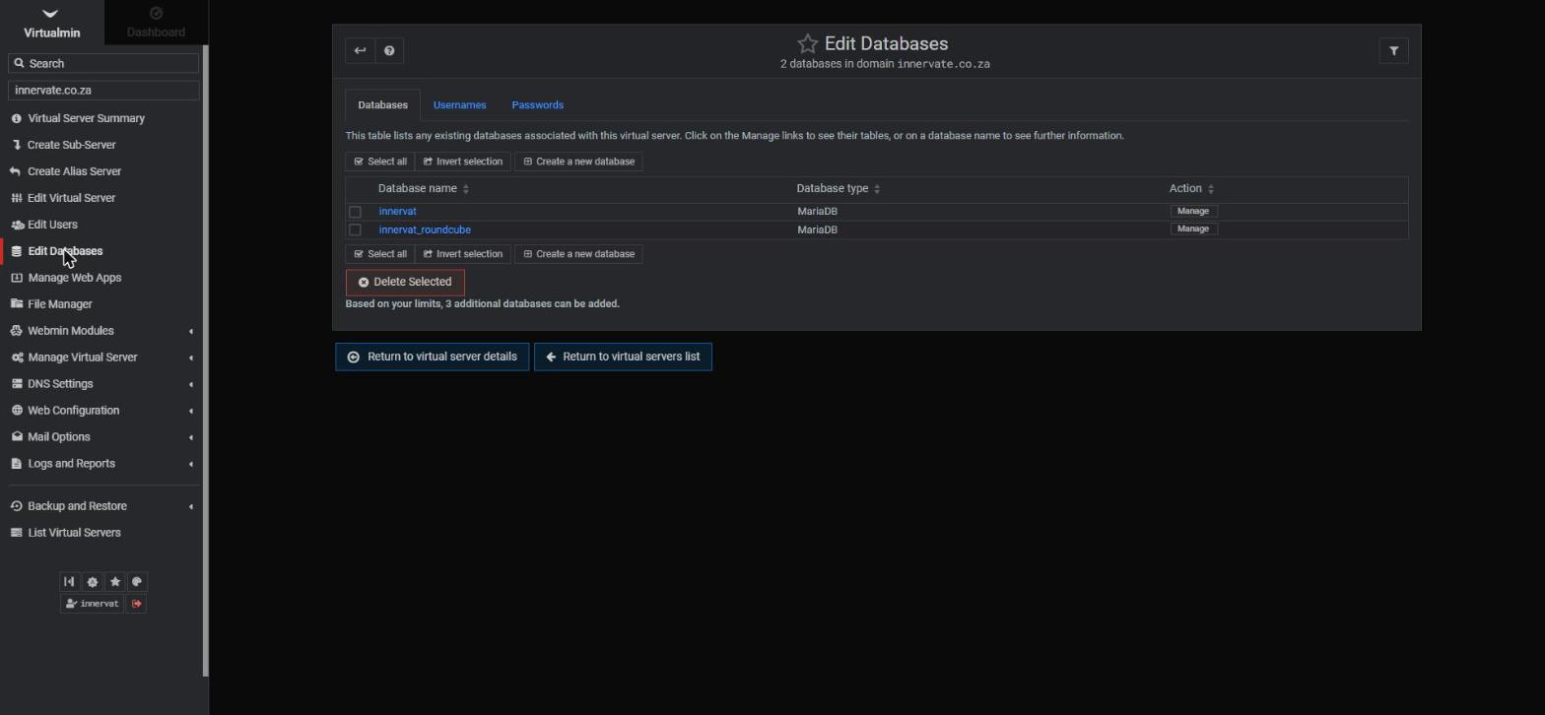Collapse the sidebar with the navigation toggle icon
The image size is (1545, 715).
(x=69, y=582)
